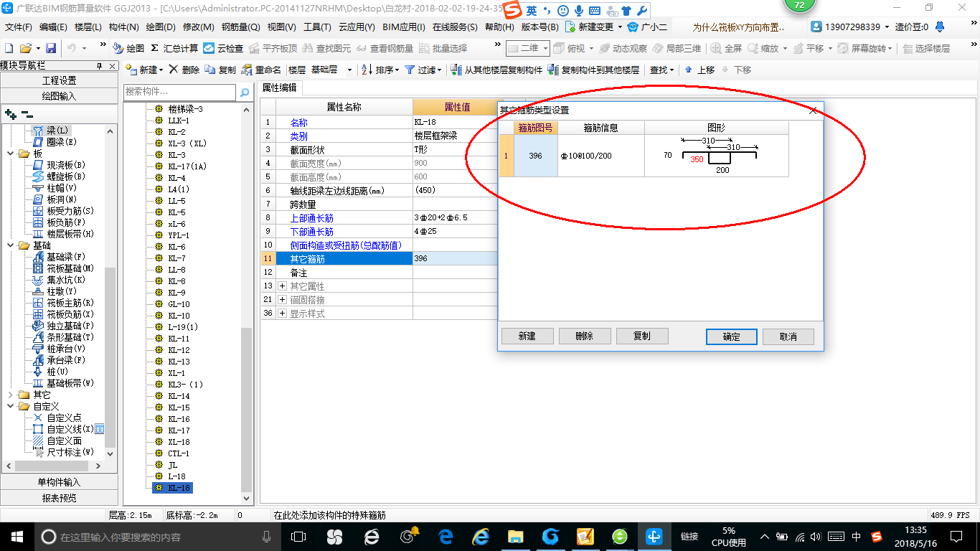Open the 钢筋量(Q) menu
The image size is (980, 551).
click(x=240, y=27)
